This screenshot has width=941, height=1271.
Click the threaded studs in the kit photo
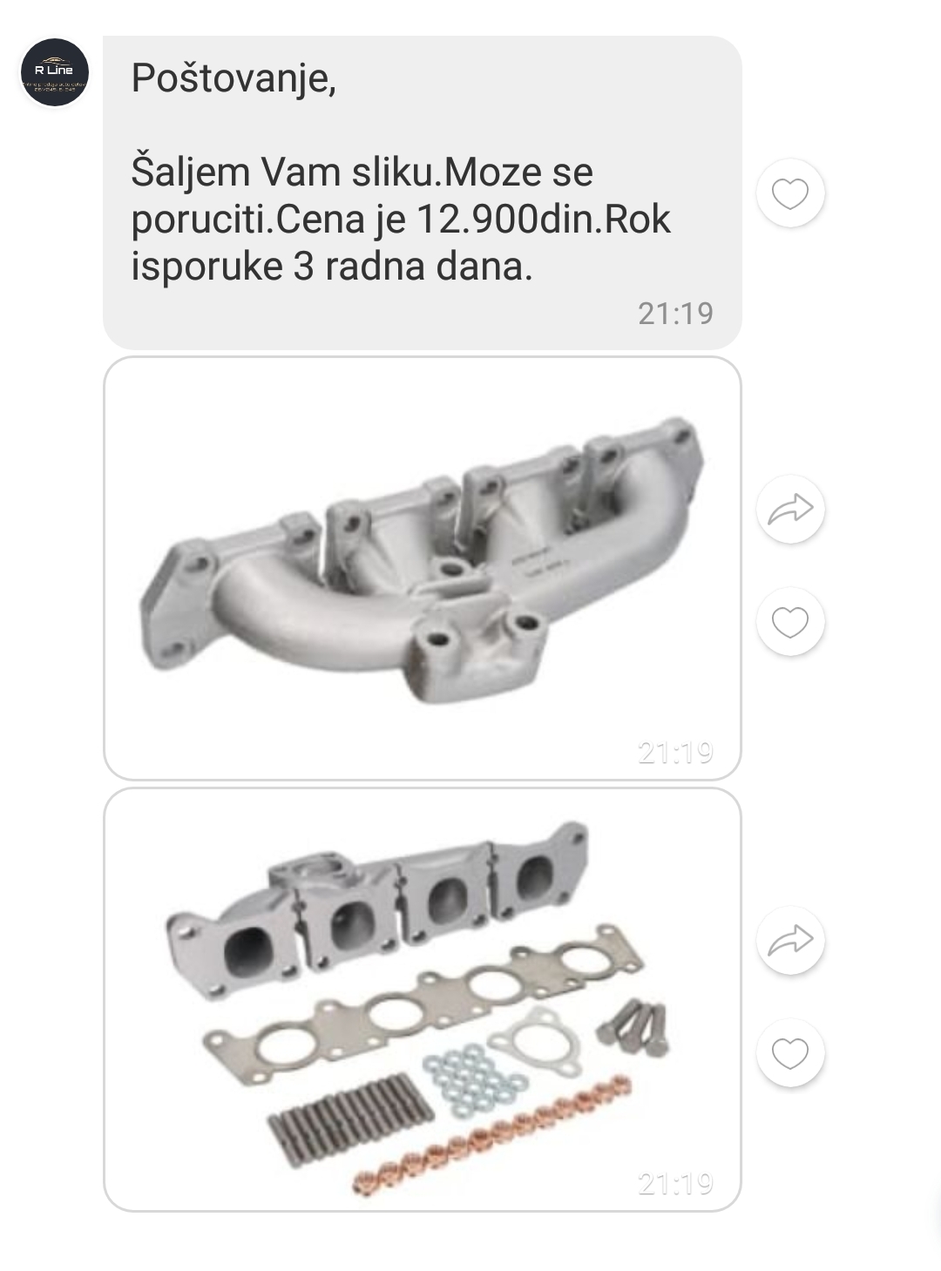[x=349, y=1119]
